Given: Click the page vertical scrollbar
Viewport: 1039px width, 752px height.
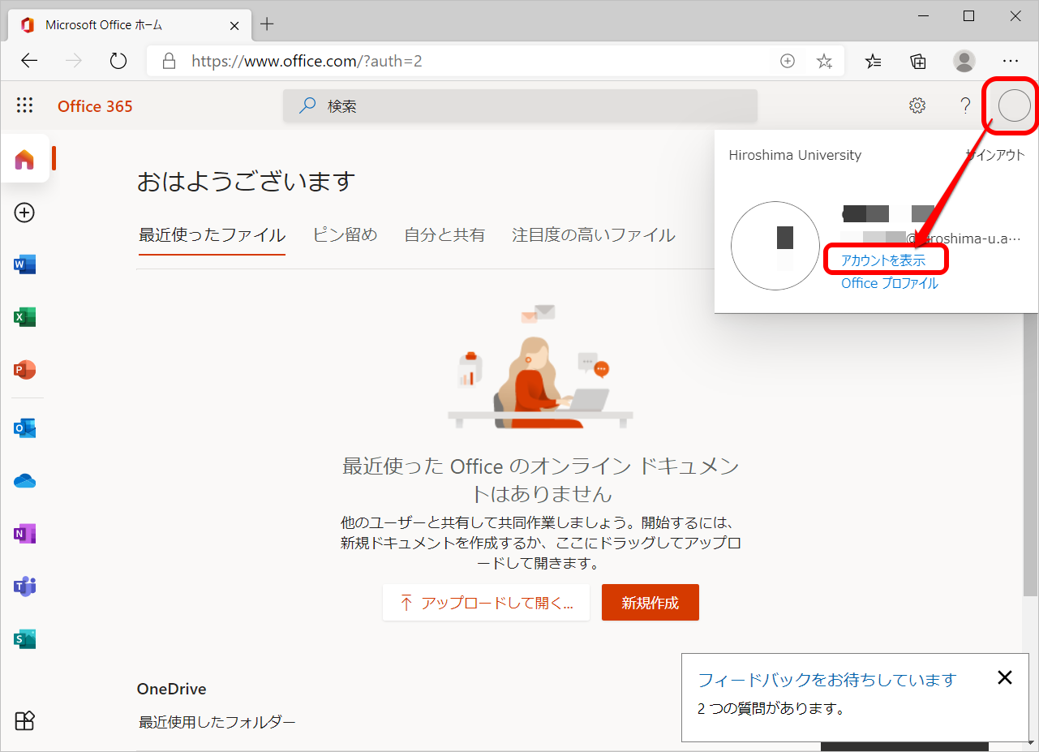Looking at the screenshot, I should pos(1032,454).
